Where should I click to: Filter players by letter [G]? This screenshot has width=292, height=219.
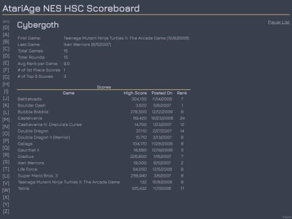[6, 77]
